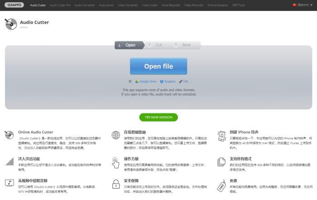Go to Audio Cutter Pro
This screenshot has width=317, height=200.
point(60,5)
